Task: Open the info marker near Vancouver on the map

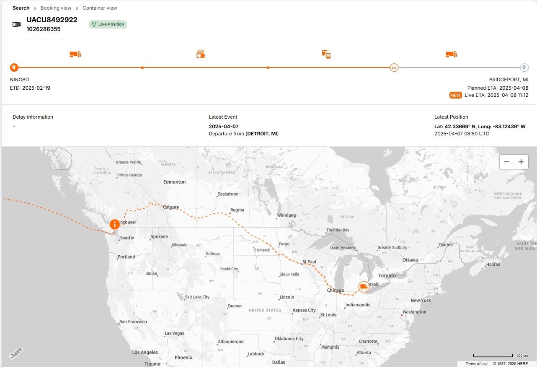Action: coord(114,224)
